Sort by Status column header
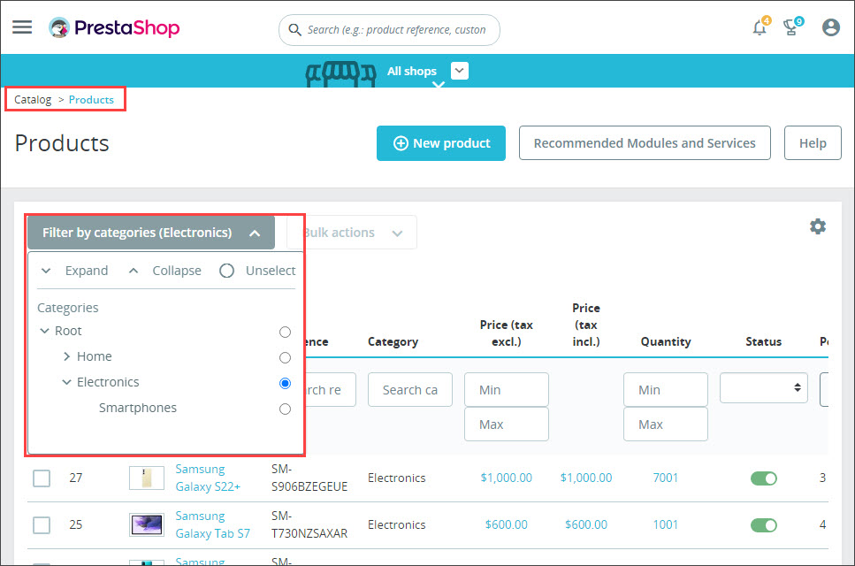Image resolution: width=855 pixels, height=566 pixels. [763, 342]
